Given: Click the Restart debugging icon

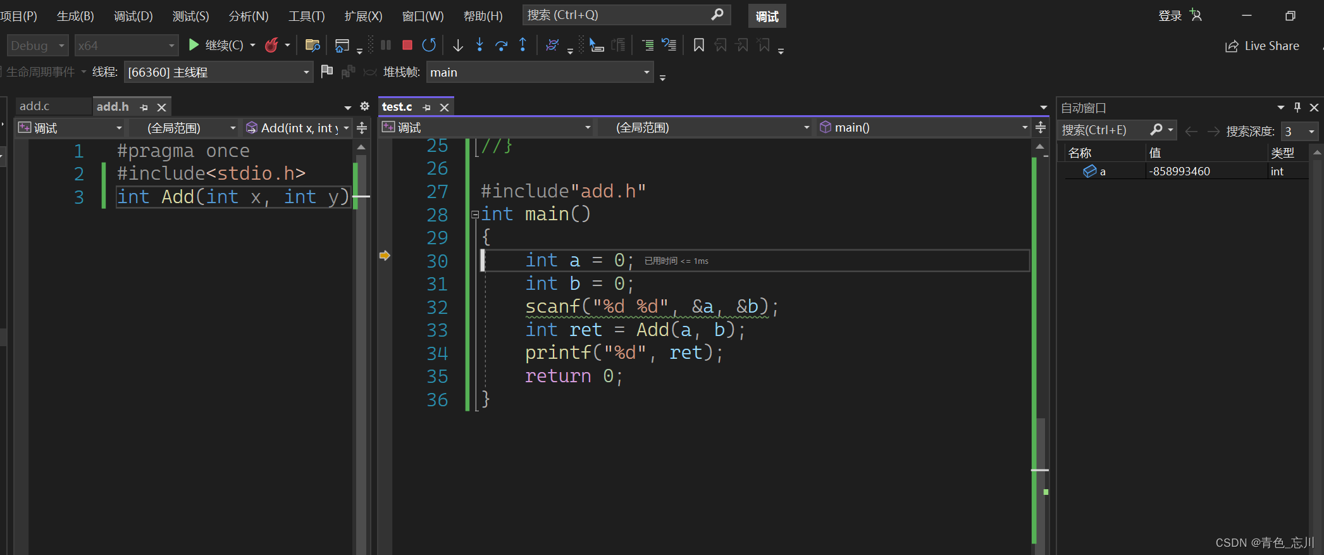Looking at the screenshot, I should point(429,45).
